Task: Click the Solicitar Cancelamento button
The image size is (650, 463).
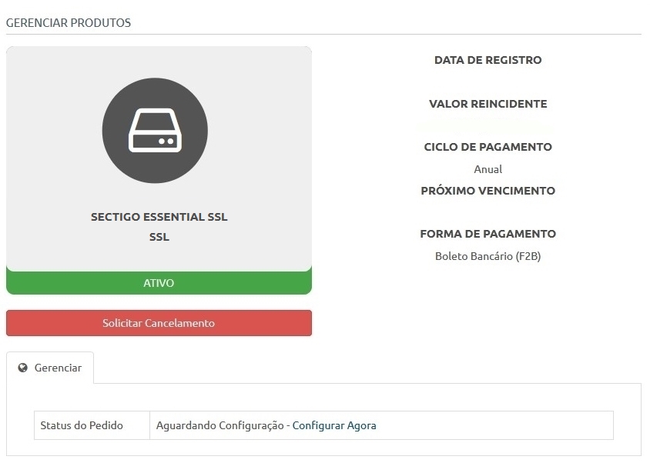Action: tap(159, 323)
